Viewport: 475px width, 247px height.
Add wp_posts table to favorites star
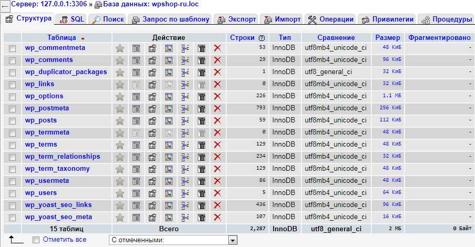(120, 120)
